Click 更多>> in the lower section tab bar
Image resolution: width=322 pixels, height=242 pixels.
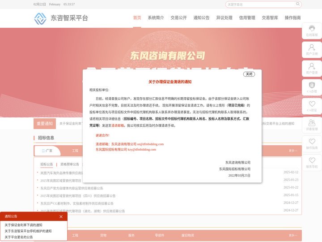[293, 235]
